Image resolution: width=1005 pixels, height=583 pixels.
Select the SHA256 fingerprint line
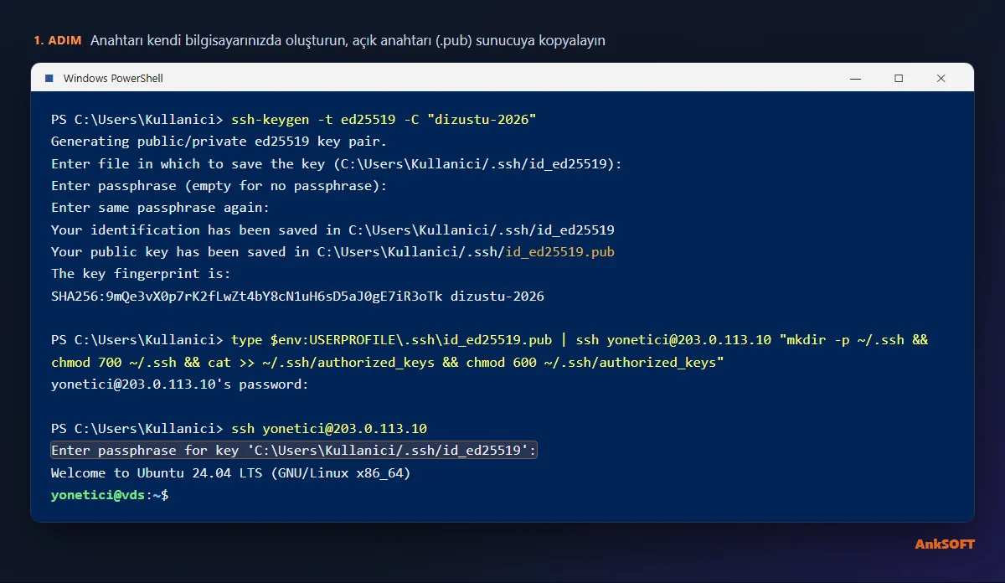coord(297,297)
